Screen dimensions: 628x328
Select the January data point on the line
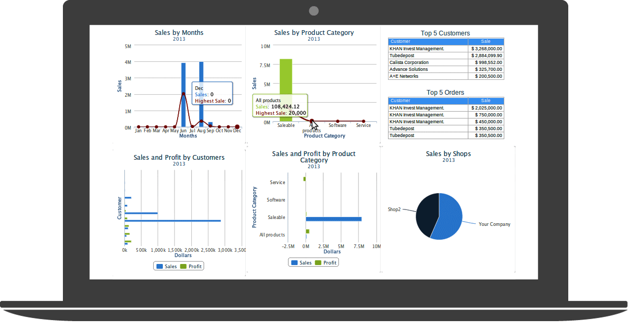point(138,127)
